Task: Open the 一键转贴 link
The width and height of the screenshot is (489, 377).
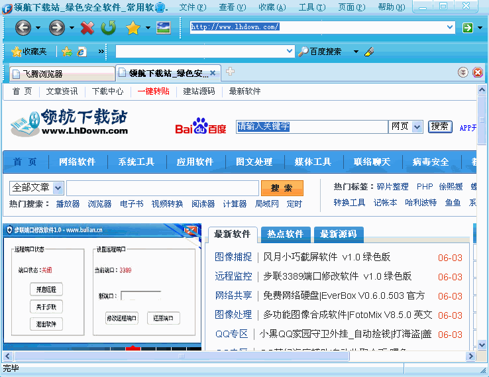Action: [x=154, y=91]
